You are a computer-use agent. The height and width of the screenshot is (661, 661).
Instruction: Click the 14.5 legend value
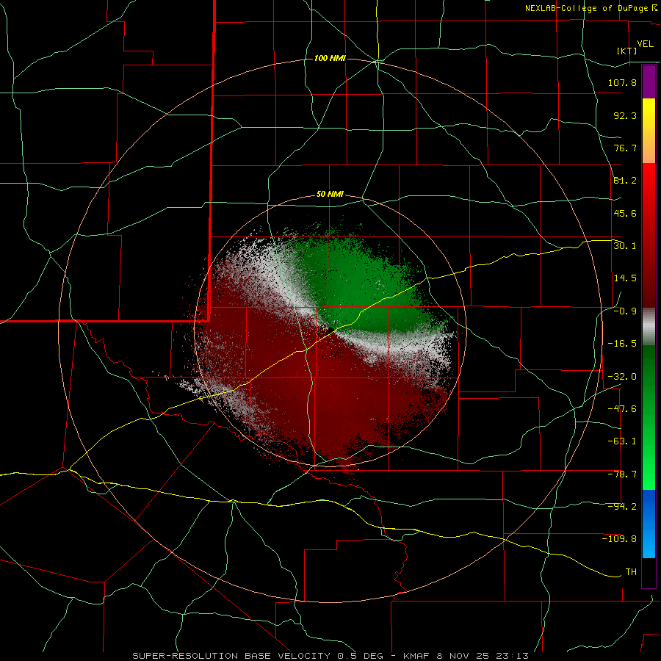pyautogui.click(x=625, y=278)
